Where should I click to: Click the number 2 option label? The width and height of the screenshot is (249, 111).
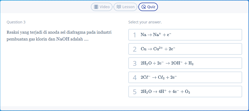pyautogui.click(x=135, y=49)
